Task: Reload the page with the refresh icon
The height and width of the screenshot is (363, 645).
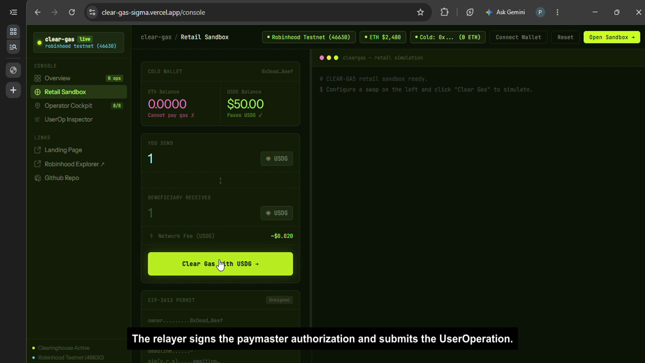Action: pyautogui.click(x=72, y=12)
